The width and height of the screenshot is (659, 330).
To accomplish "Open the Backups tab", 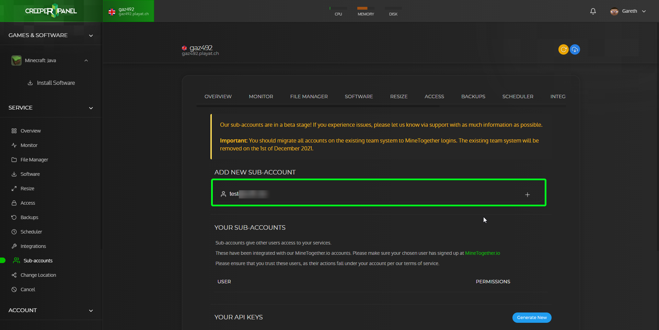I will (473, 96).
